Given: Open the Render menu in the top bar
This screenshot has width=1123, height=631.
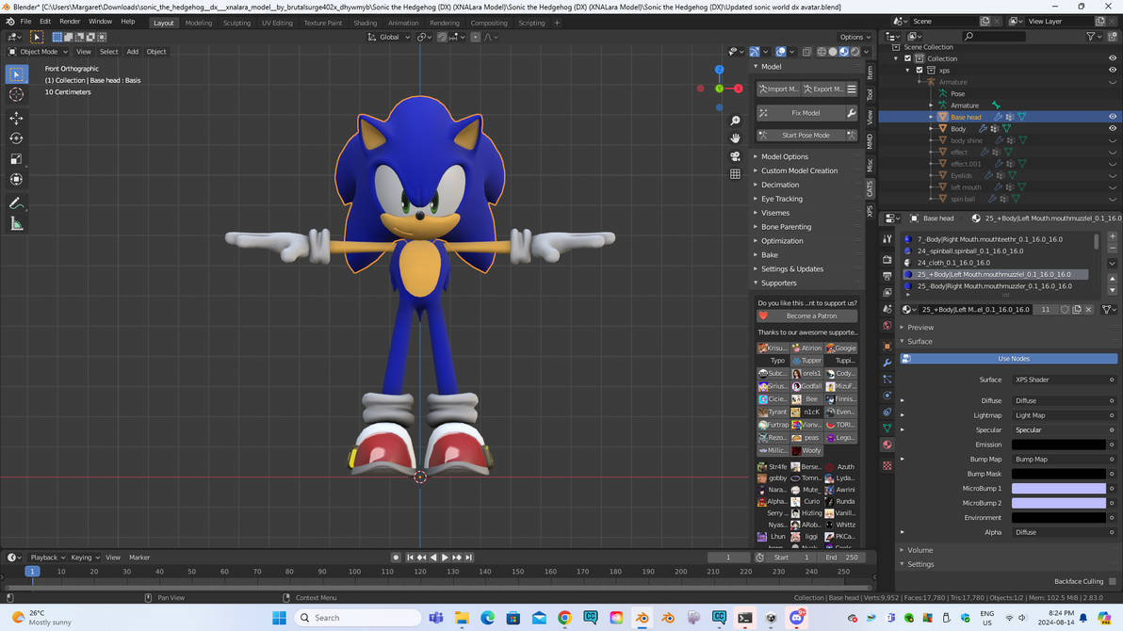Looking at the screenshot, I should point(68,20).
